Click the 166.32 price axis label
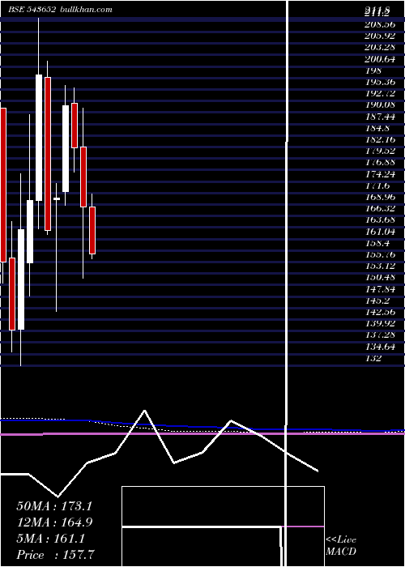Screen dimensions: 405x567 click(x=380, y=209)
